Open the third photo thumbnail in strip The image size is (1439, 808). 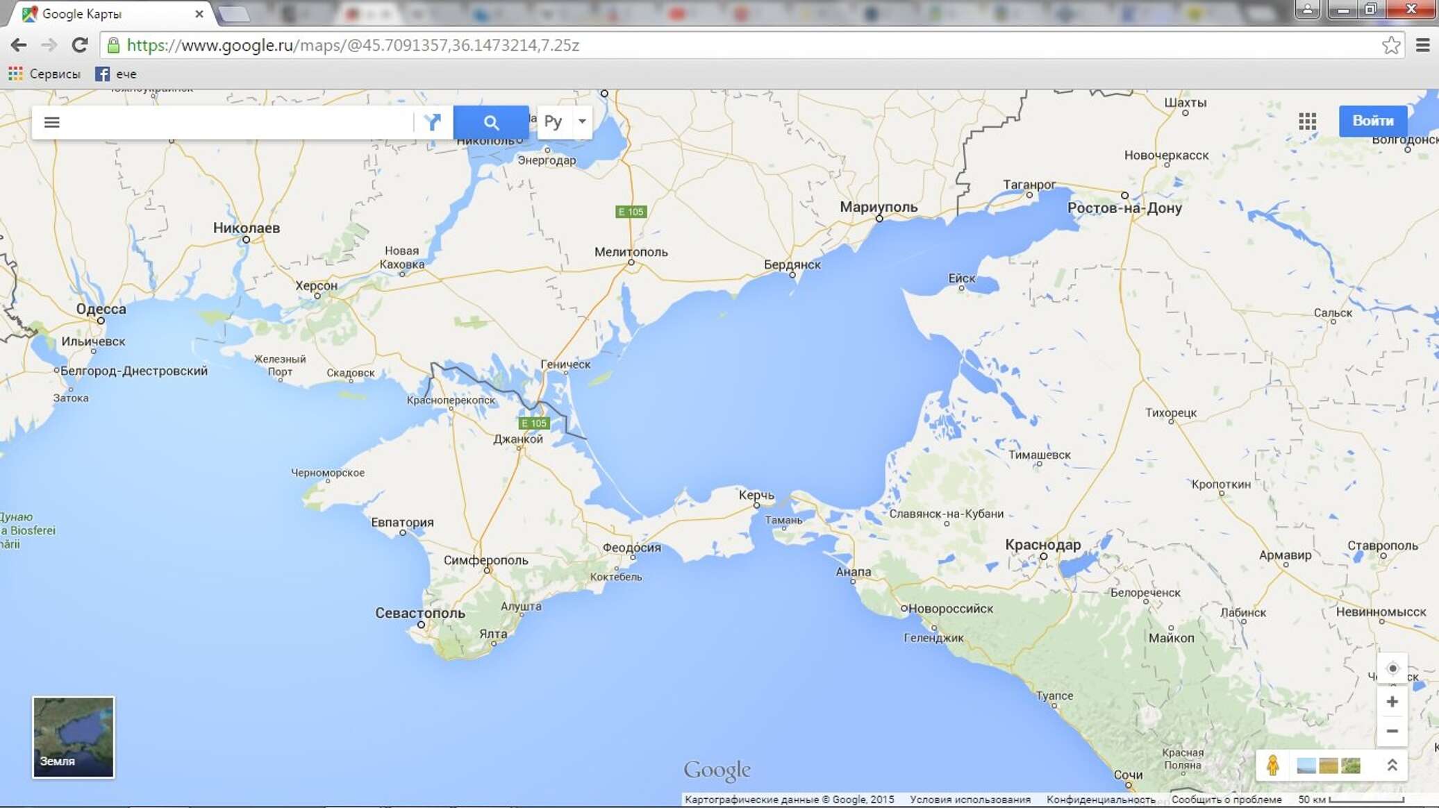pos(1351,766)
